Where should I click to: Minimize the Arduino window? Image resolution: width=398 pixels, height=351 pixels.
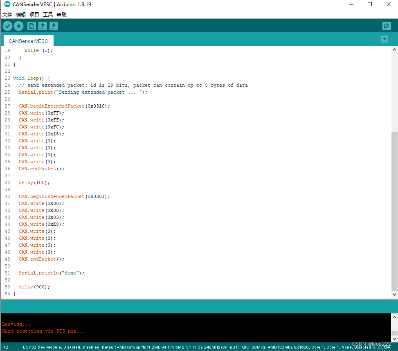pos(351,4)
